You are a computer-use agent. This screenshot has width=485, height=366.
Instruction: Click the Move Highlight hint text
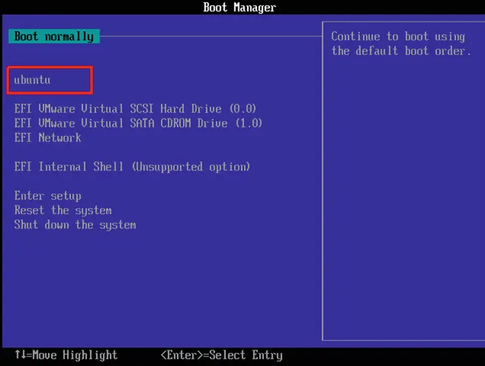[75, 356]
